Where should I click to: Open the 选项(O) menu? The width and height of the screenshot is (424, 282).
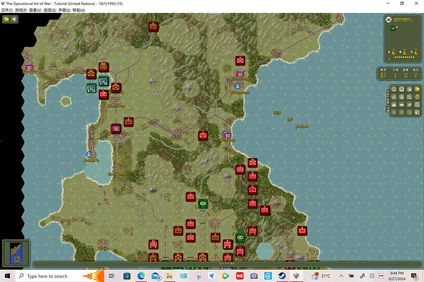[50, 10]
